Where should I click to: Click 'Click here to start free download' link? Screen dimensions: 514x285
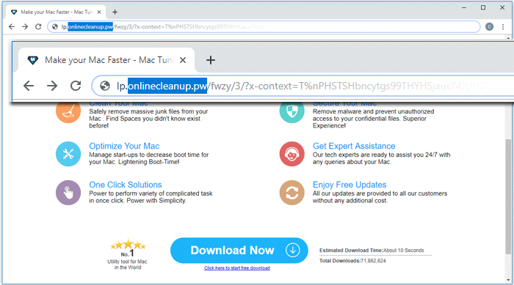(237, 268)
